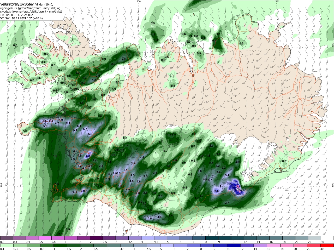Click the '5.6' precipitation value
Image resolution: width=334 pixels, height=251 pixels.
click(45, 126)
